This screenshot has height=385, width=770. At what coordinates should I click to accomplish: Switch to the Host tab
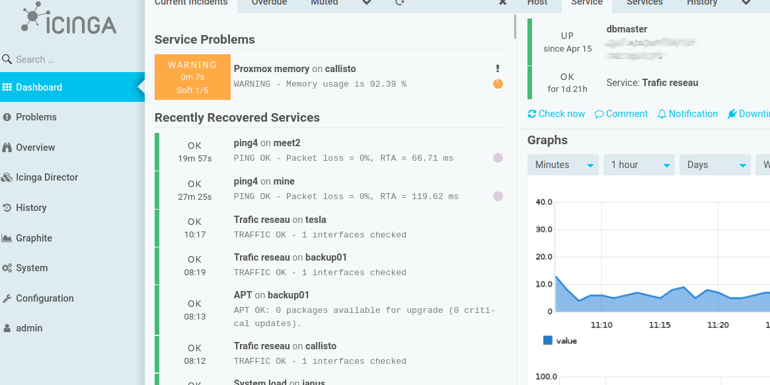537,3
